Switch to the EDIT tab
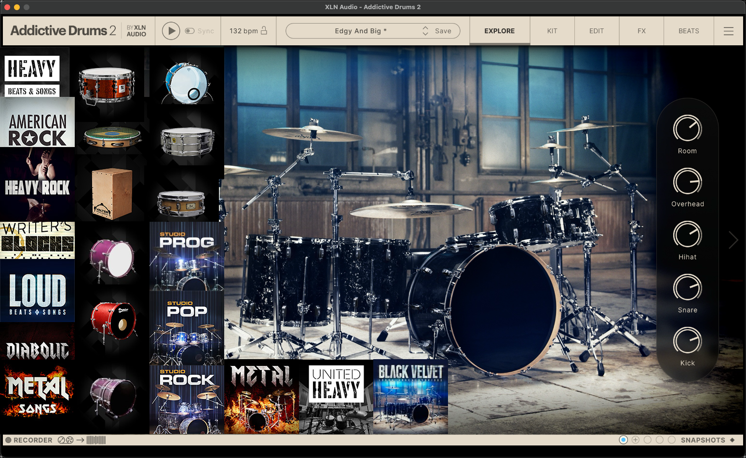This screenshot has height=458, width=746. (x=597, y=31)
